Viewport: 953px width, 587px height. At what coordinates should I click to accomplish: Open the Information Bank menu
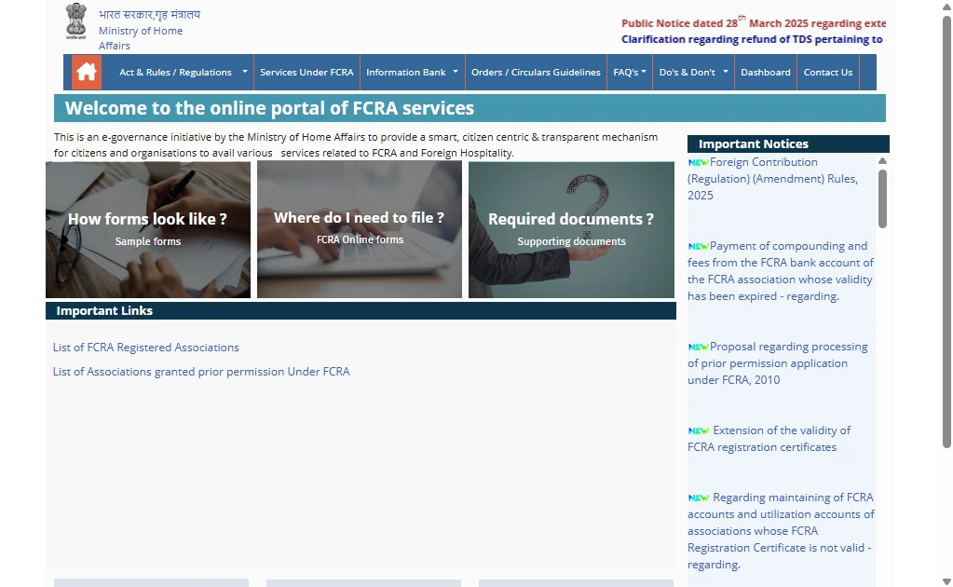(x=406, y=73)
